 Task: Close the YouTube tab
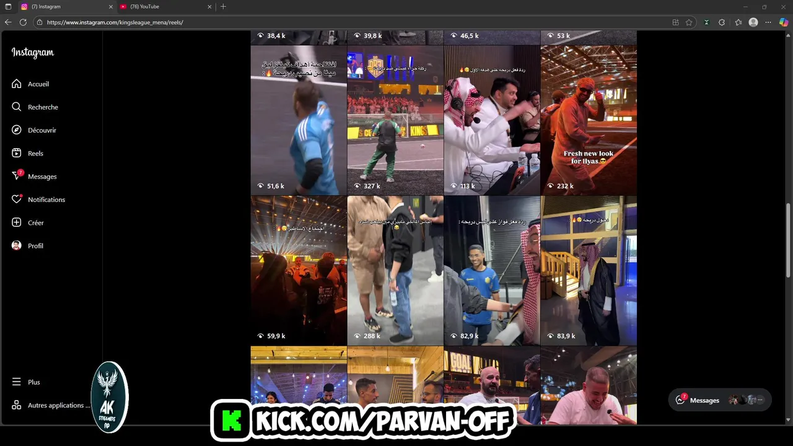pos(209,7)
